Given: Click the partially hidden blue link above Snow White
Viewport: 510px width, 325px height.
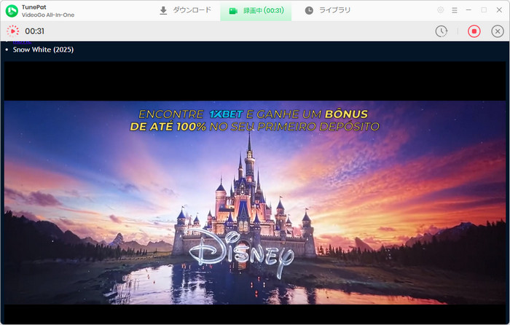Looking at the screenshot, I should 22,42.
